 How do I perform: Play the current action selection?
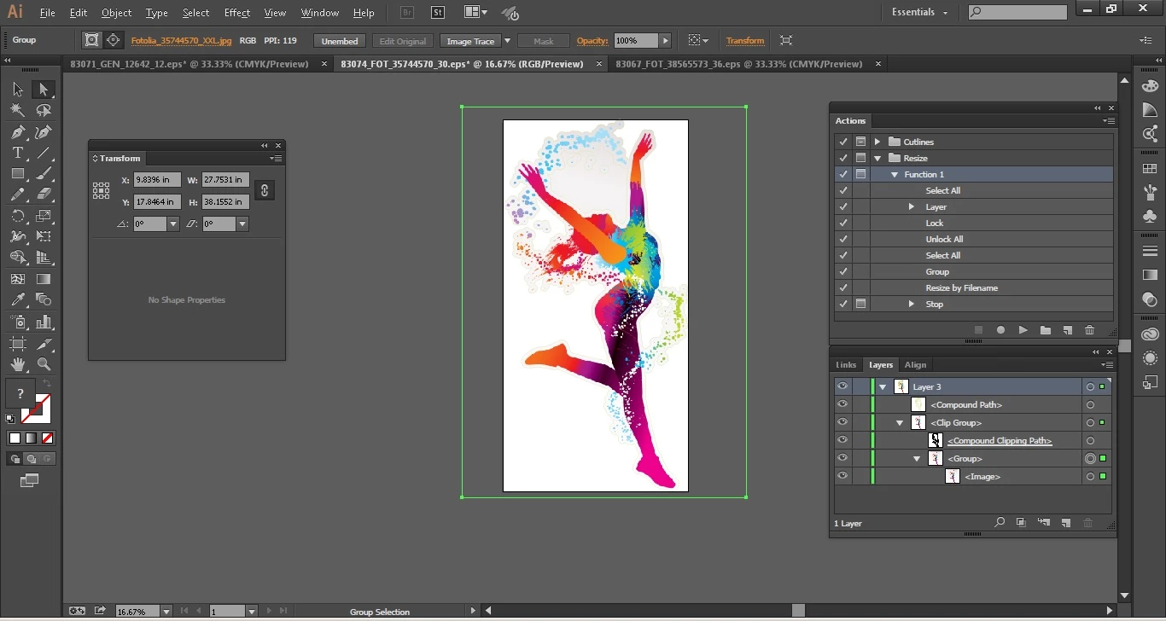click(1023, 330)
